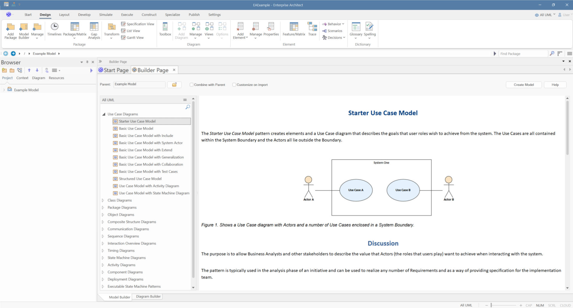Enable Combine with Parent checkbox
The width and height of the screenshot is (573, 308).
[x=192, y=85]
